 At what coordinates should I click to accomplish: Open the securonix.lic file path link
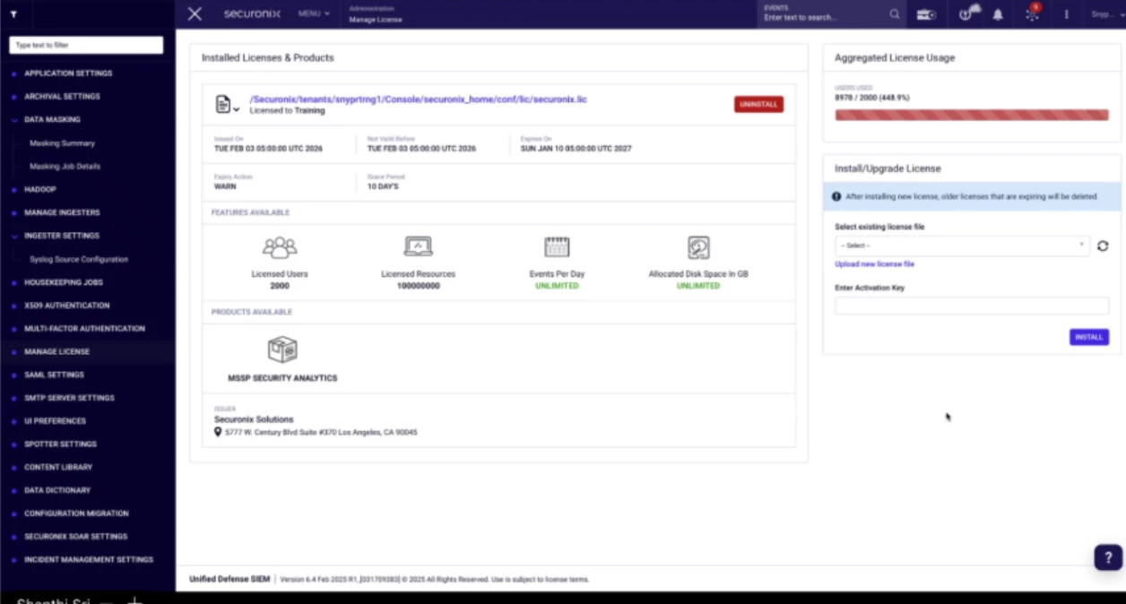tap(418, 99)
